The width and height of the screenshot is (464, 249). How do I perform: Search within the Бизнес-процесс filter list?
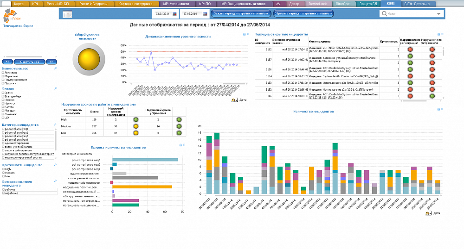[x=55, y=68]
